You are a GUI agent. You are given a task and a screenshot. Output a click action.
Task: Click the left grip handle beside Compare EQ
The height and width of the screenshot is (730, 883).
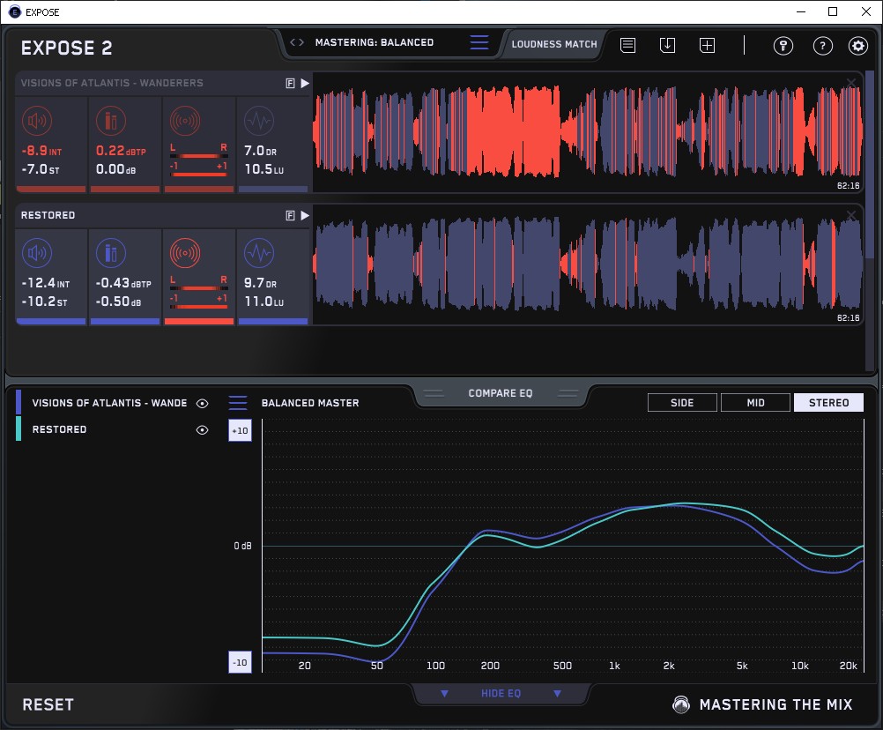[434, 393]
